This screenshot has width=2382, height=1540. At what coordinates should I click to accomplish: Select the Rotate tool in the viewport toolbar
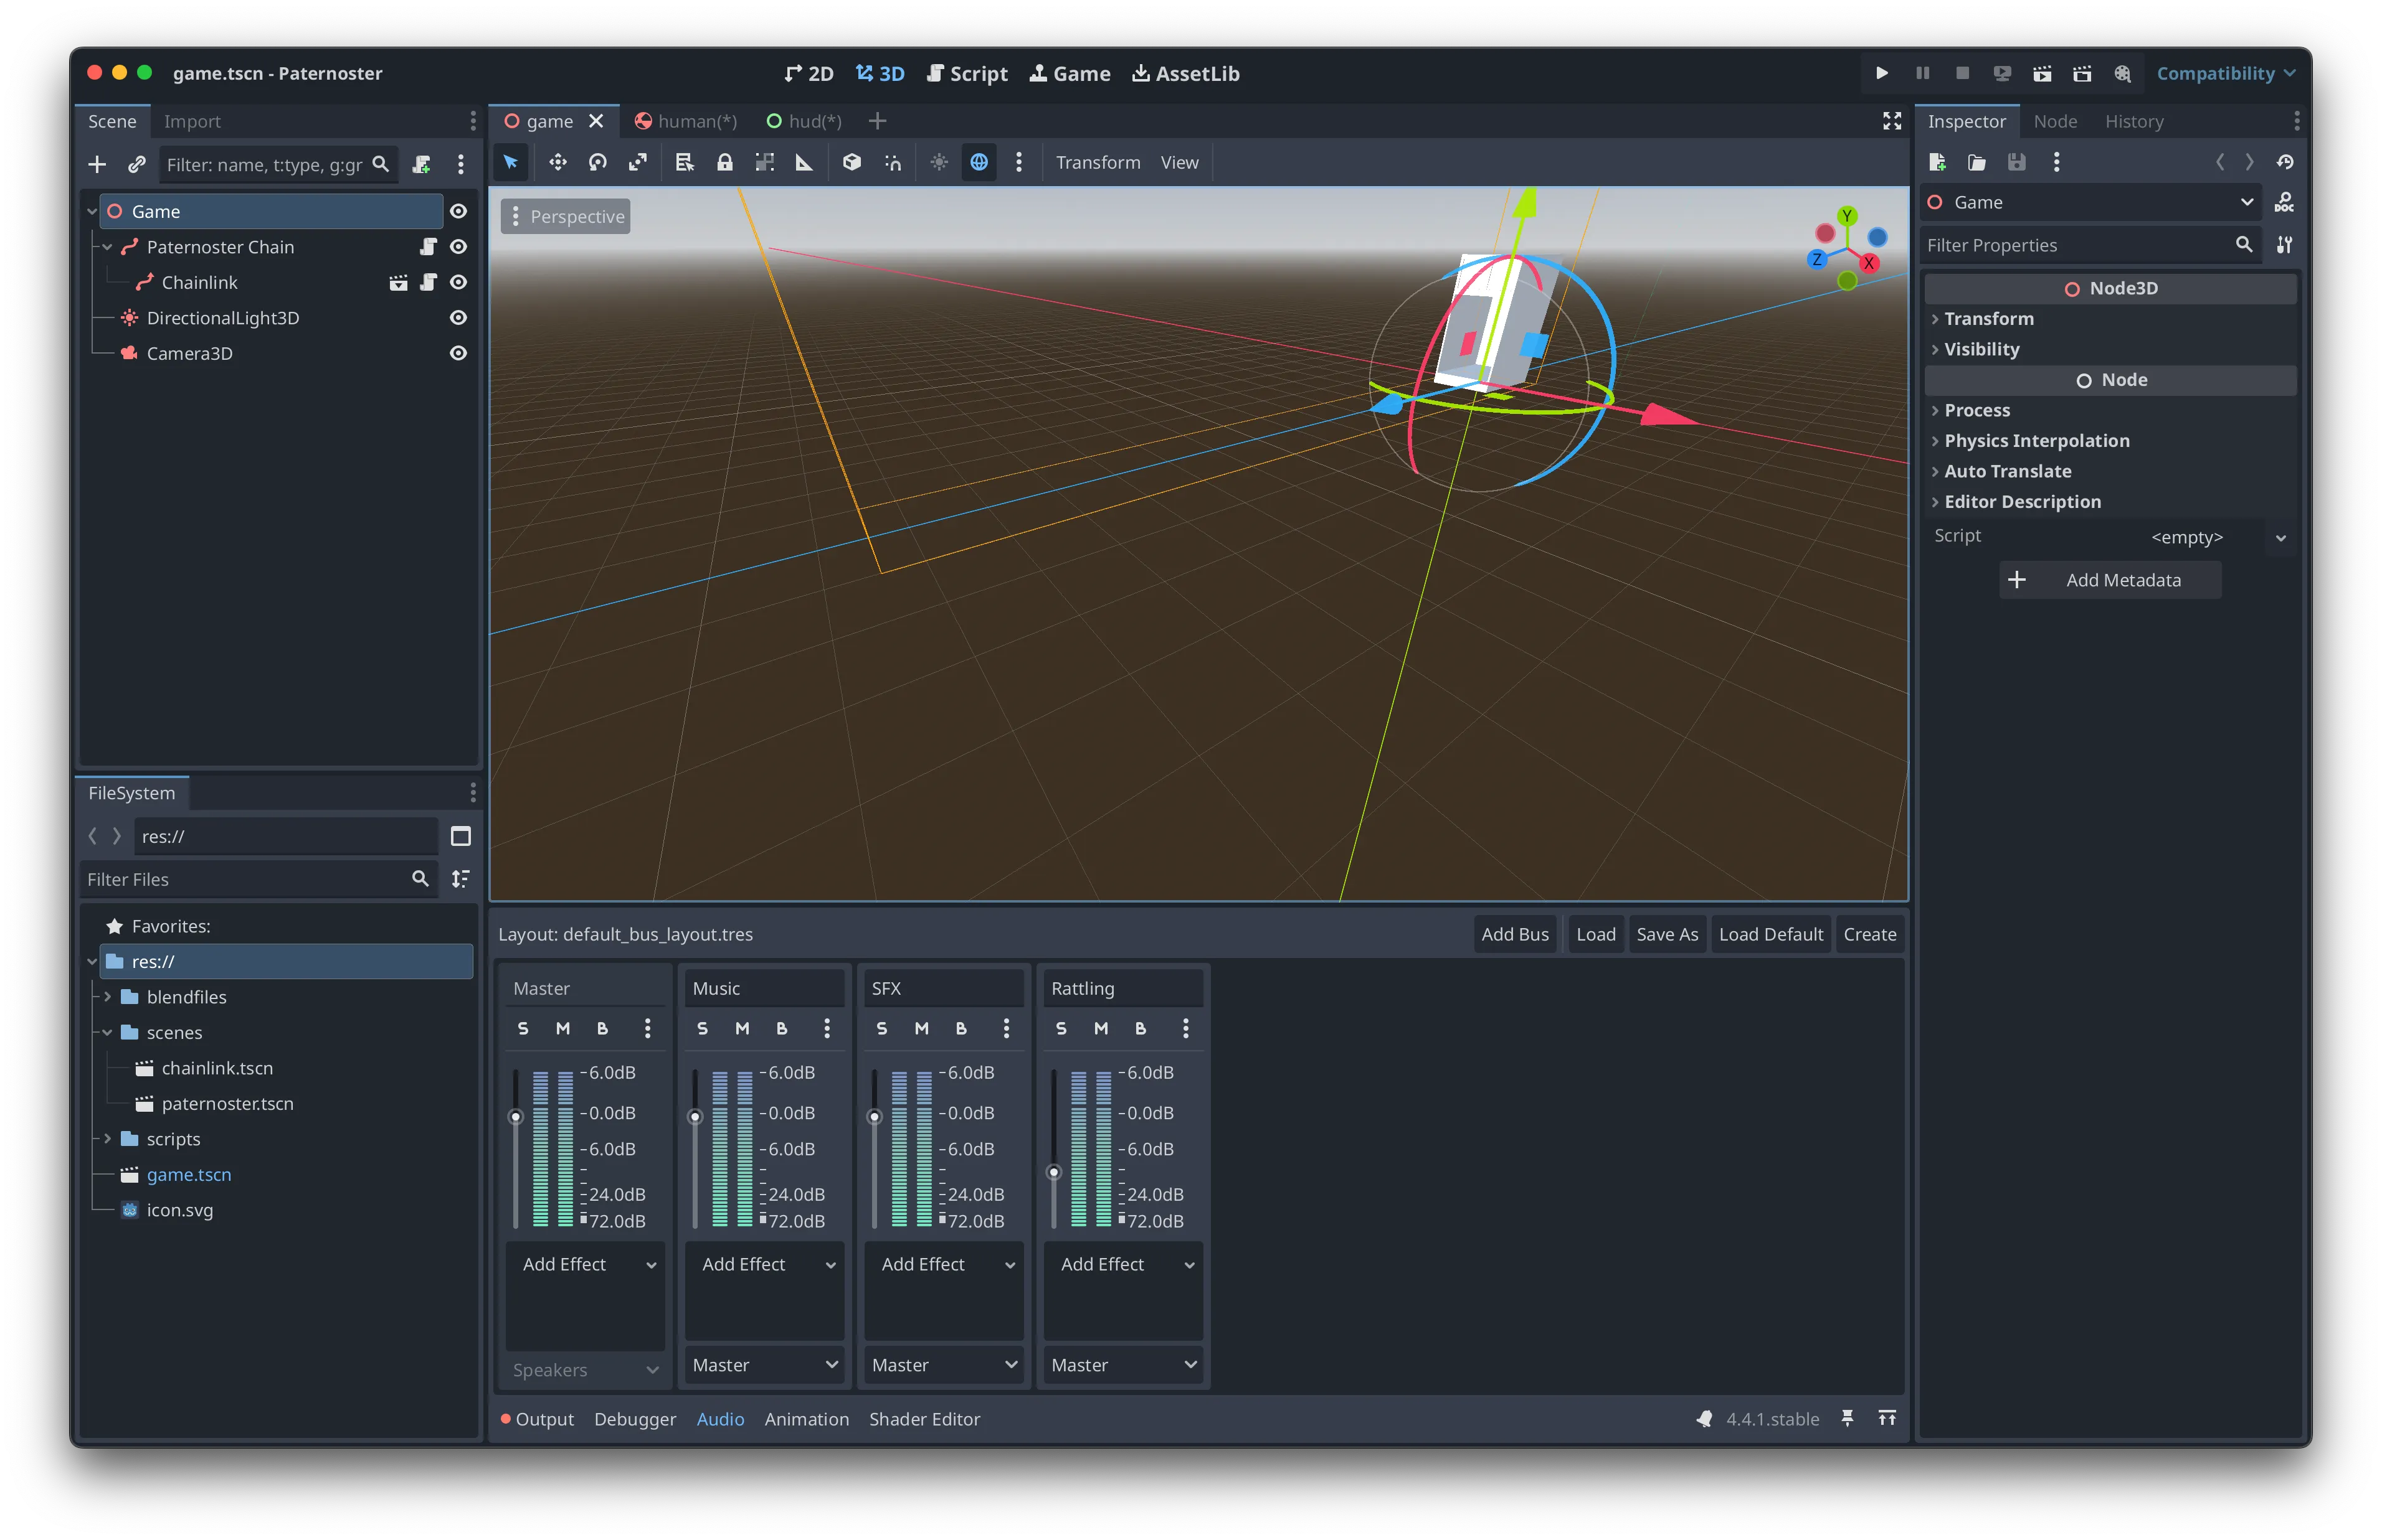click(597, 162)
